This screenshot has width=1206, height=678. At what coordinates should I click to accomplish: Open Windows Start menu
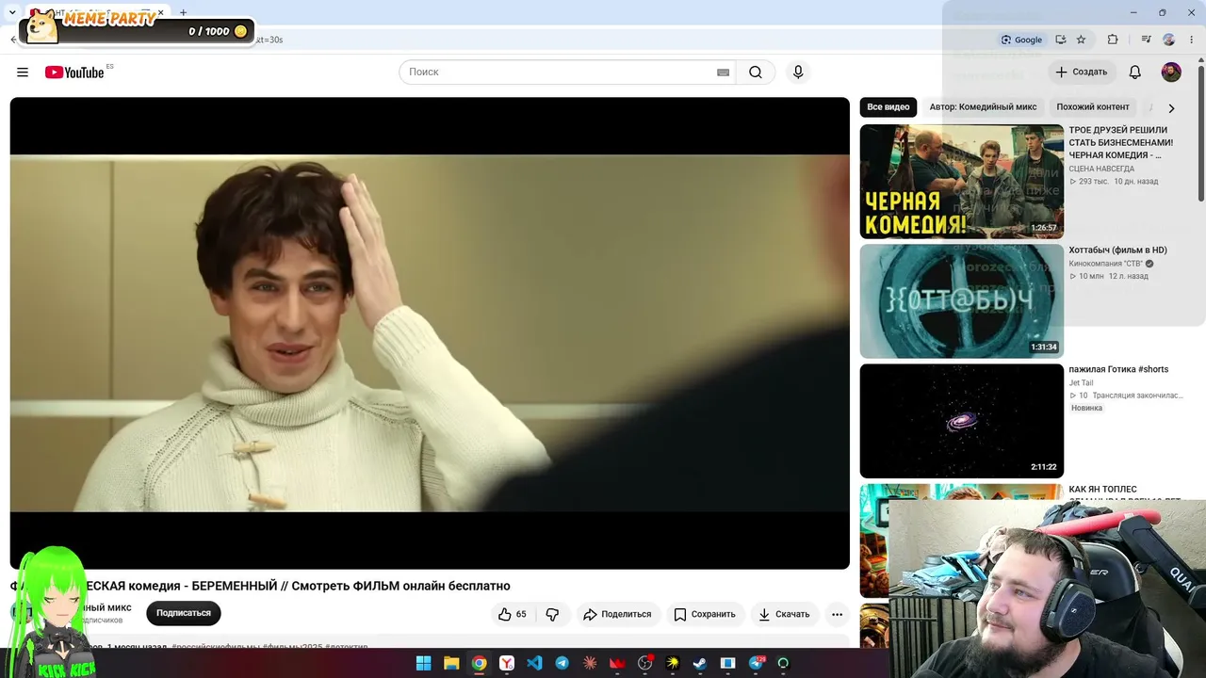423,663
